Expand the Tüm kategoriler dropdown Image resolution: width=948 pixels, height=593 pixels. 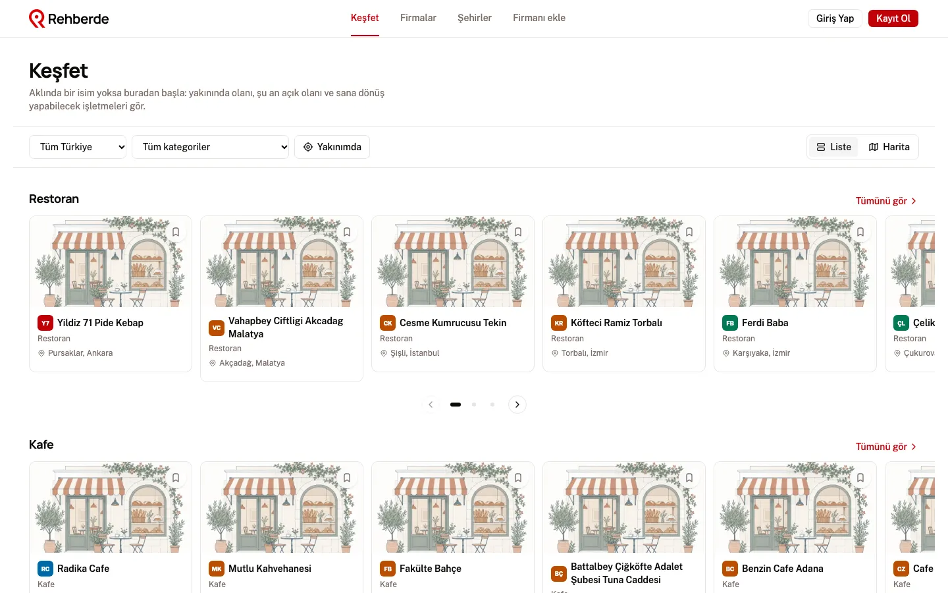click(211, 147)
